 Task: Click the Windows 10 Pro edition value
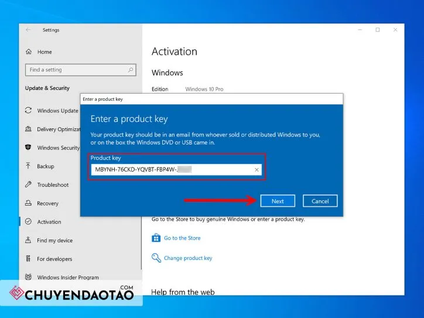[204, 89]
